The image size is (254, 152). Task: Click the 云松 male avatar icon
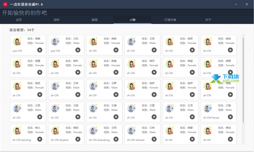point(55,41)
